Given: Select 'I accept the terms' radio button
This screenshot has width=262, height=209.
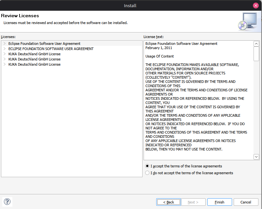Looking at the screenshot, I should (x=147, y=166).
